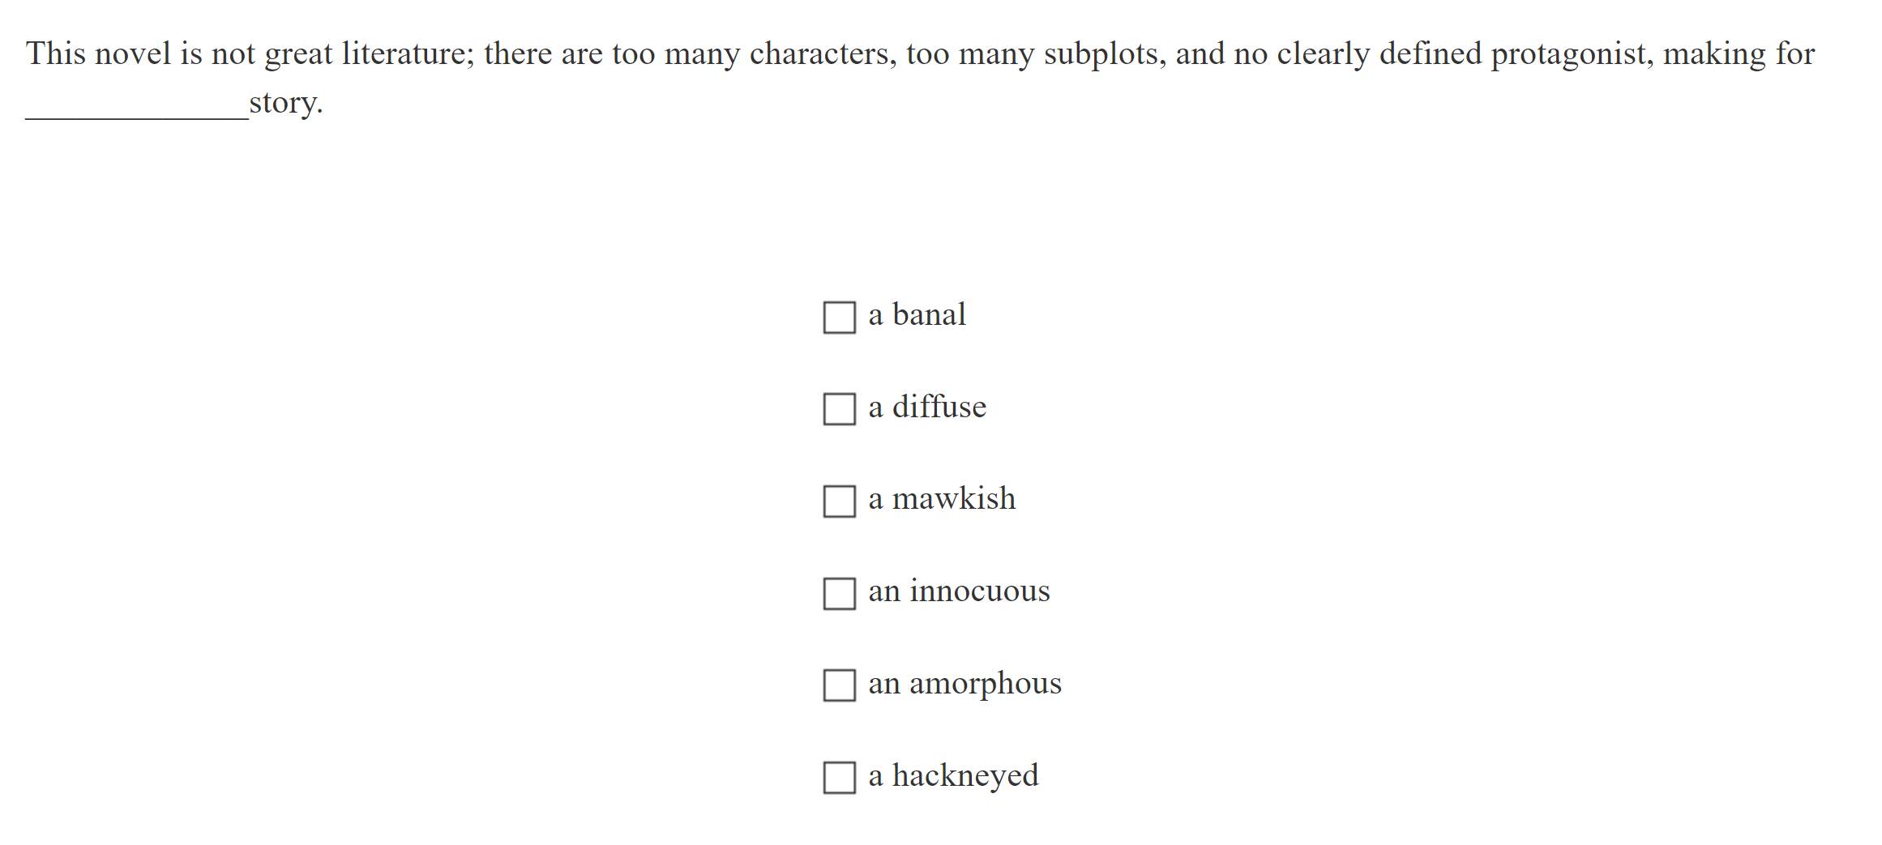Mark the 'an amorphous' checkbox
The image size is (1882, 845).
point(839,685)
